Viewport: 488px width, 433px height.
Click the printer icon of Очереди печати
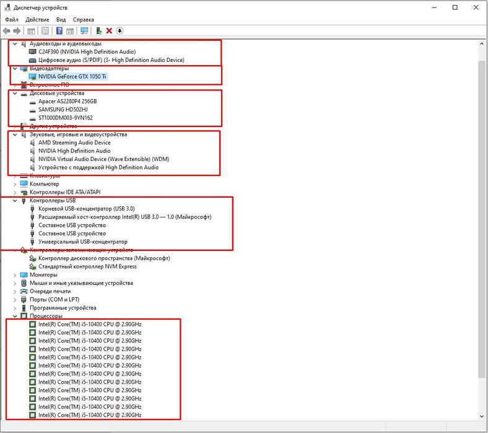click(24, 291)
